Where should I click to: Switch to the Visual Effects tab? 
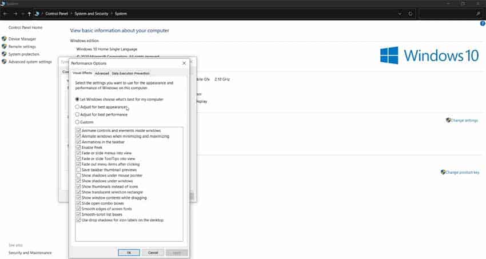point(82,73)
